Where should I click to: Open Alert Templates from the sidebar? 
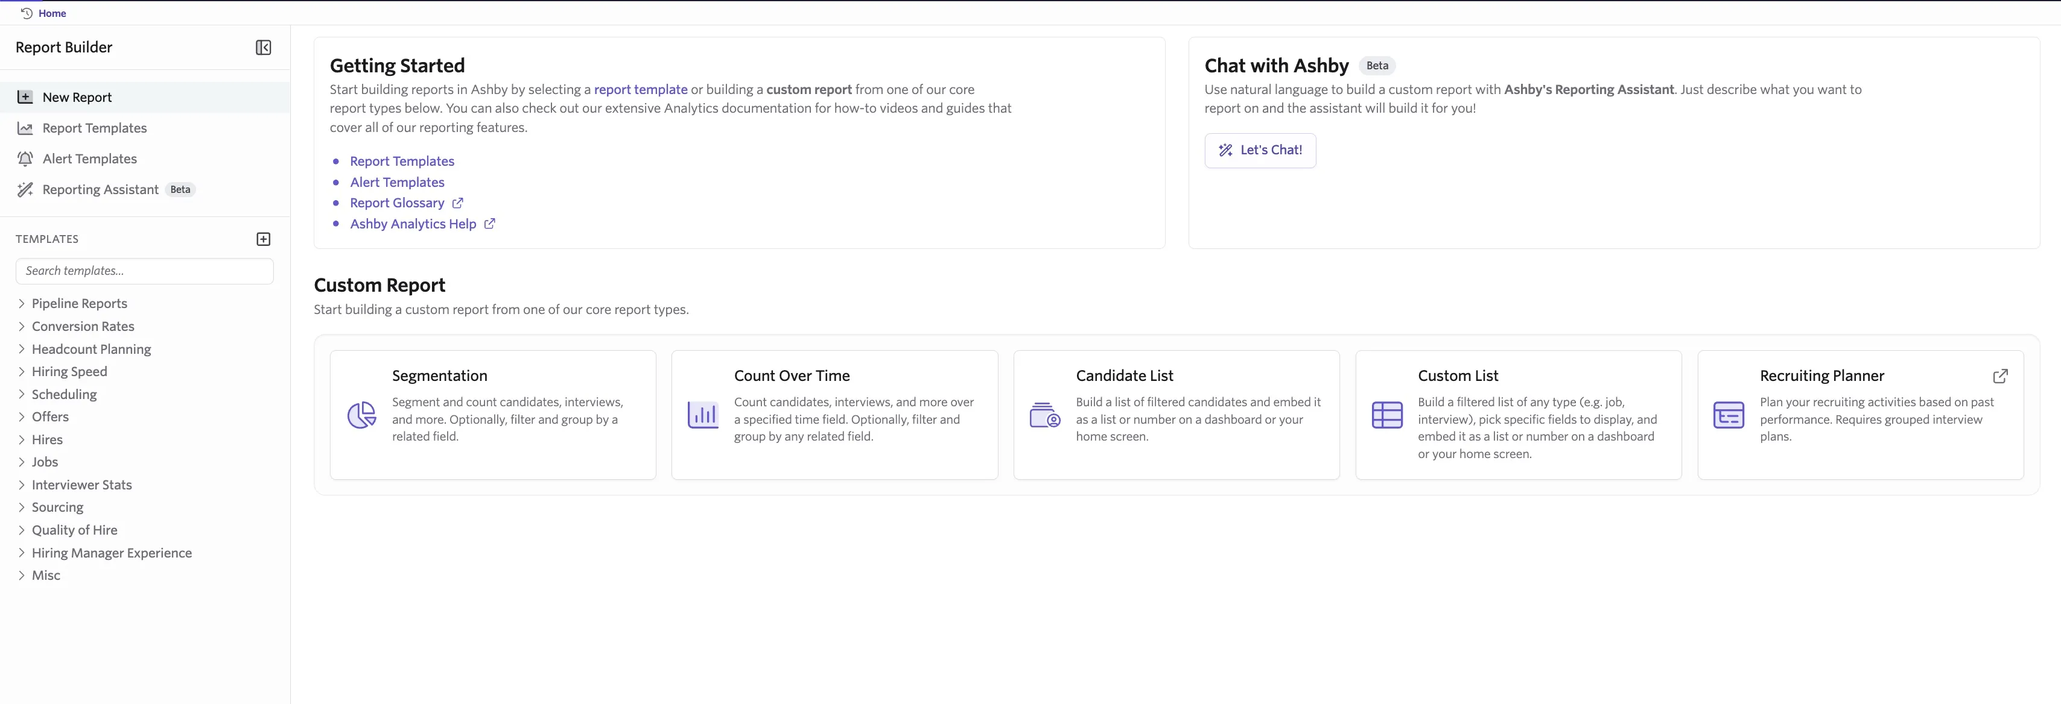click(x=145, y=159)
